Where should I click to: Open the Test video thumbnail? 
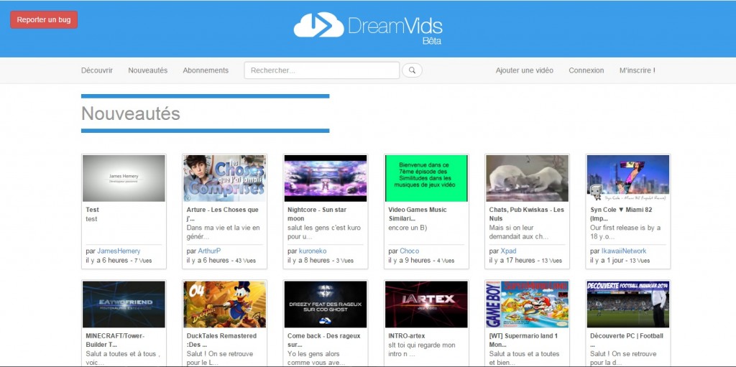point(124,178)
